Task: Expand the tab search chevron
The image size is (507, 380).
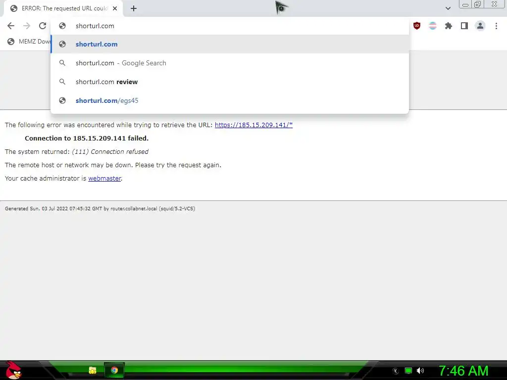Action: point(448,8)
